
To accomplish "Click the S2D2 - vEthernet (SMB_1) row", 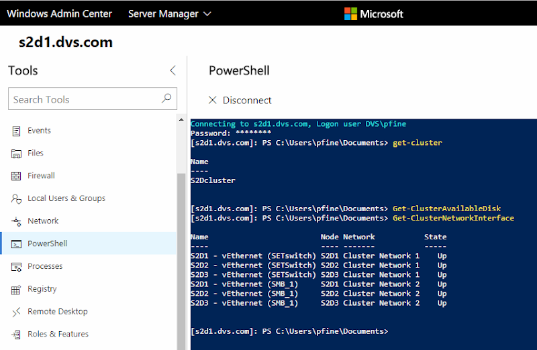I will point(318,294).
